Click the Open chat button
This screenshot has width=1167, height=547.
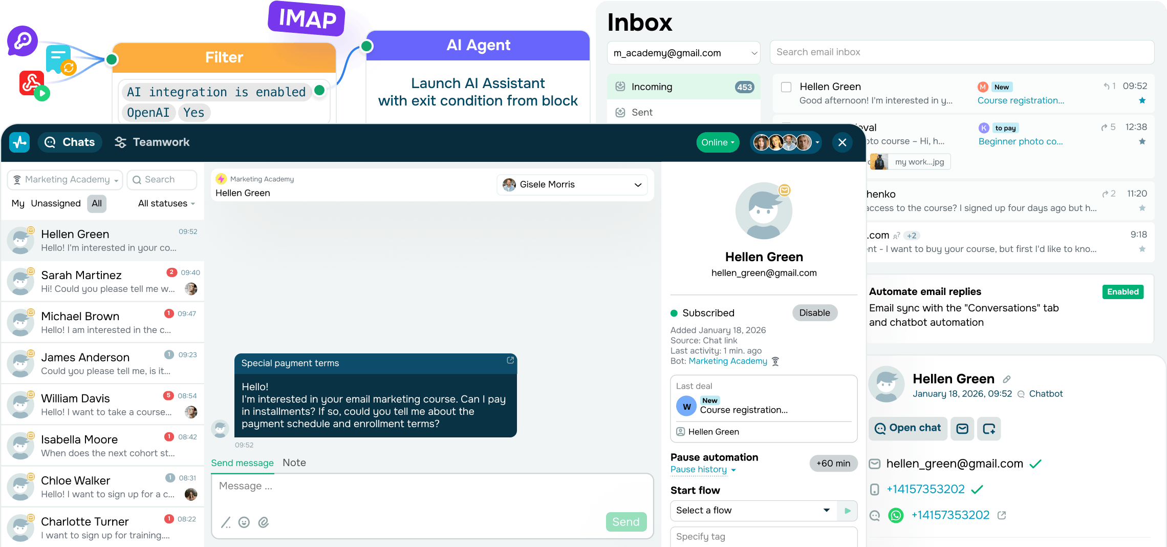[x=908, y=429]
